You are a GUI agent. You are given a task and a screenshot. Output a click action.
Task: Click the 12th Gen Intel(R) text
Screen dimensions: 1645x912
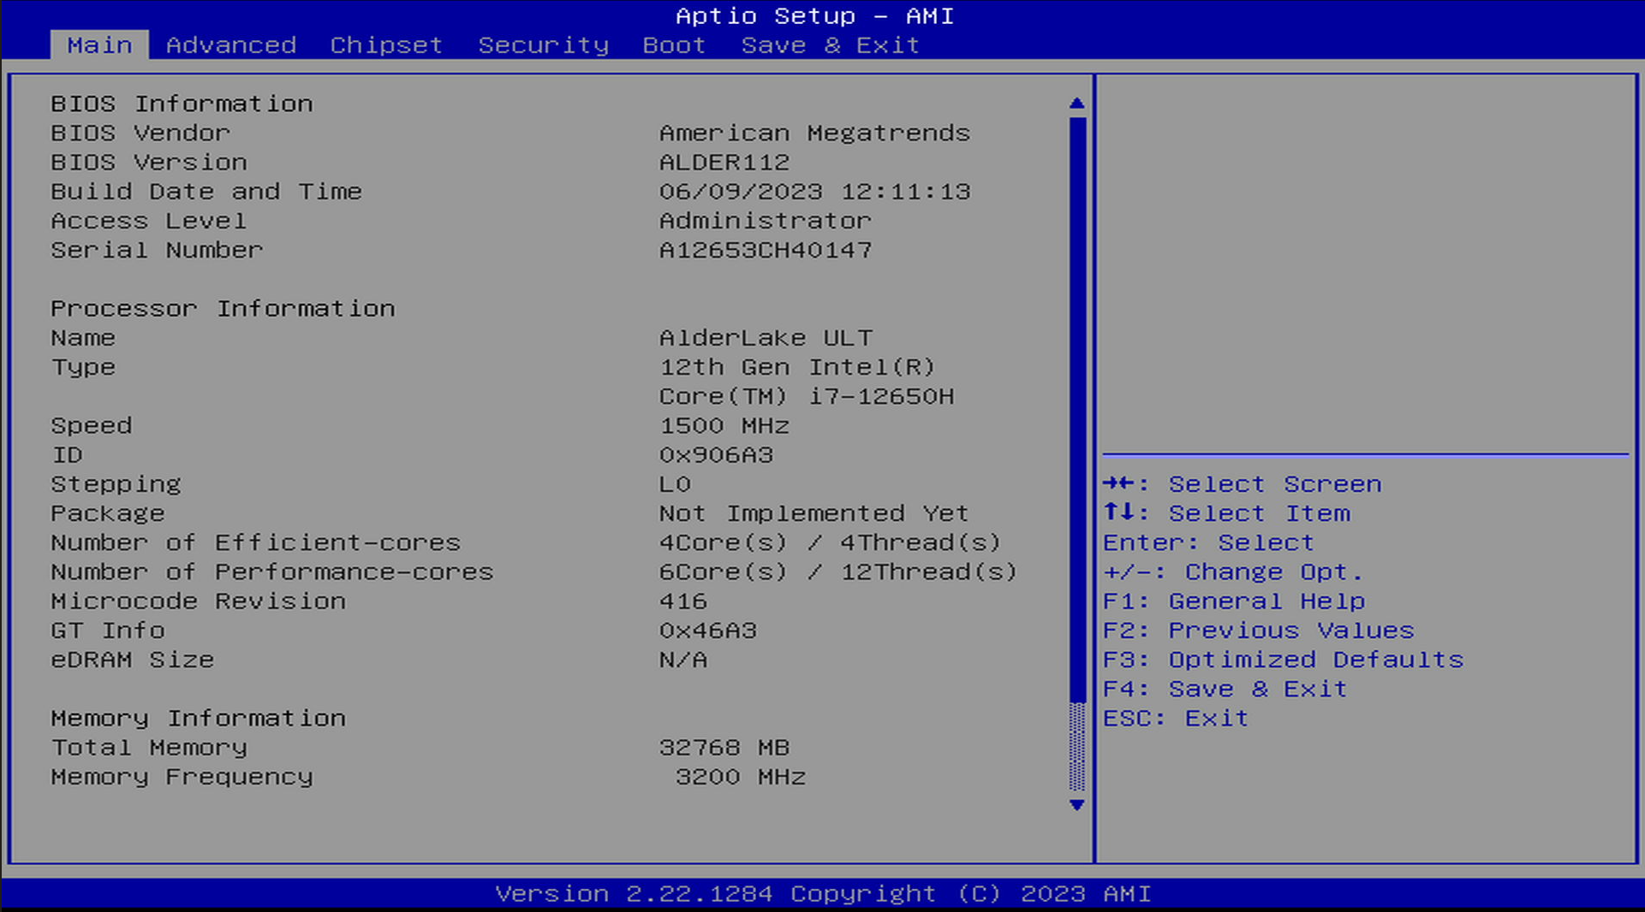797,367
